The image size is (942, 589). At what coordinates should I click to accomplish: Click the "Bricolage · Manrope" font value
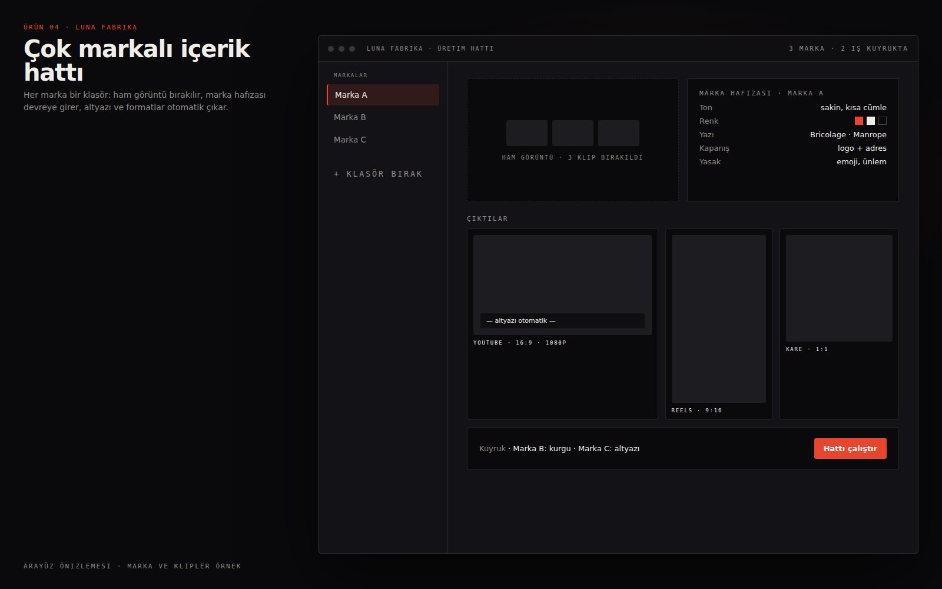(848, 134)
